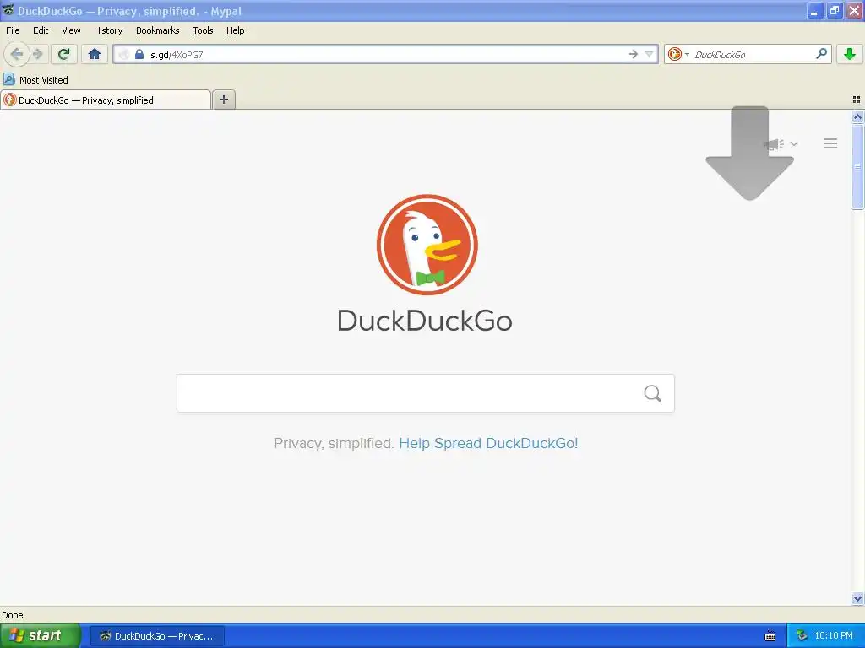The width and height of the screenshot is (865, 648).
Task: Open the Downloads green arrow button
Action: 850,54
